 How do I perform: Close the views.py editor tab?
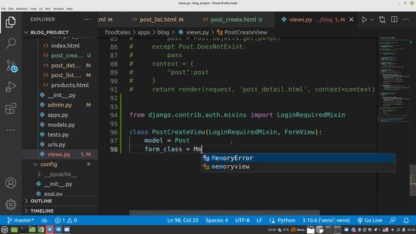pyautogui.click(x=351, y=19)
